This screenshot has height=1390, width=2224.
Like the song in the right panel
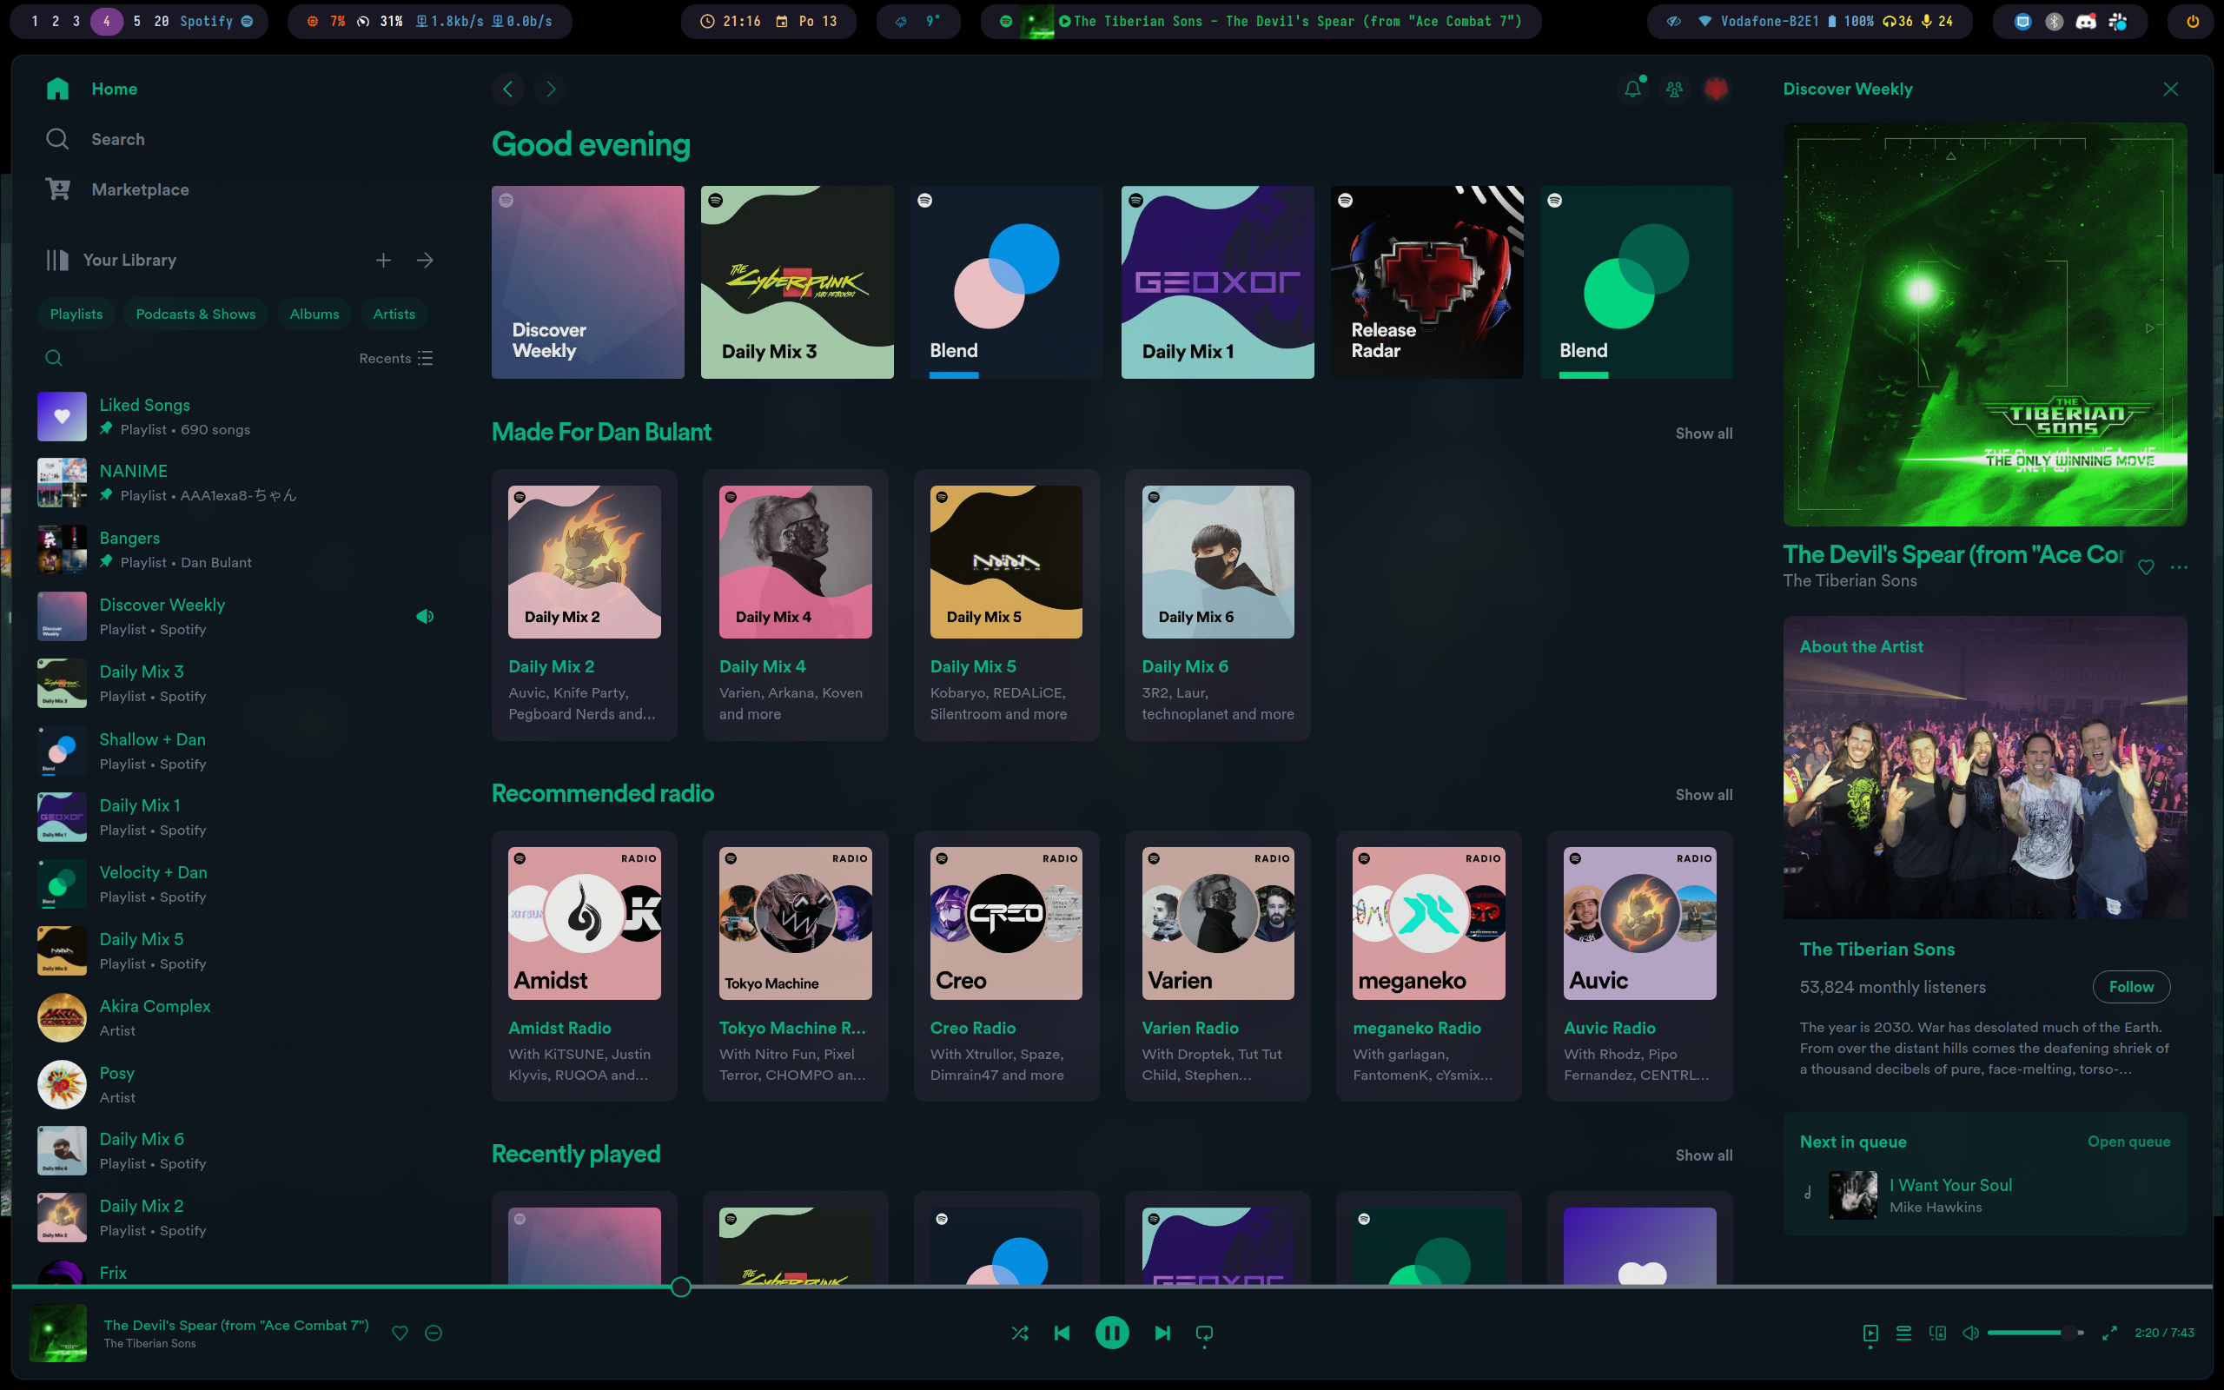pyautogui.click(x=2146, y=567)
